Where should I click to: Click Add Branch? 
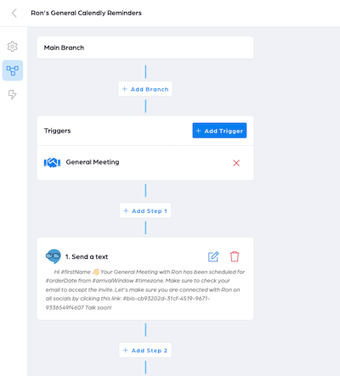point(145,89)
